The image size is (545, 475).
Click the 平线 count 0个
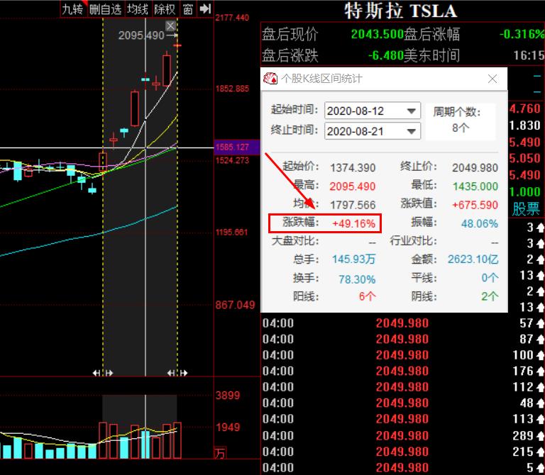coord(490,278)
